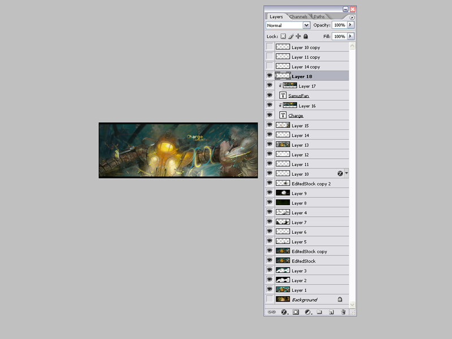Open the Layers panel flyout menu
The height and width of the screenshot is (339, 452).
[x=352, y=18]
